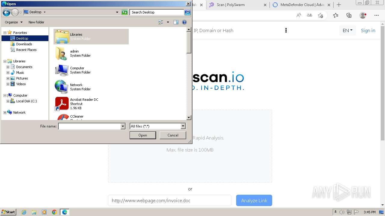The image size is (385, 216).
Task: Click the Search Desktop magnifier icon
Action: (x=187, y=12)
